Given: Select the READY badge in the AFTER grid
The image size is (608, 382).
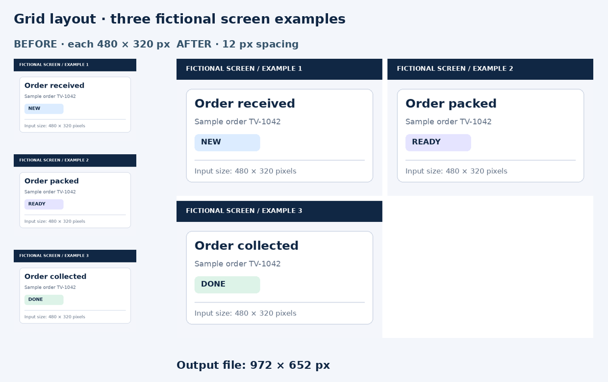Looking at the screenshot, I should (438, 143).
